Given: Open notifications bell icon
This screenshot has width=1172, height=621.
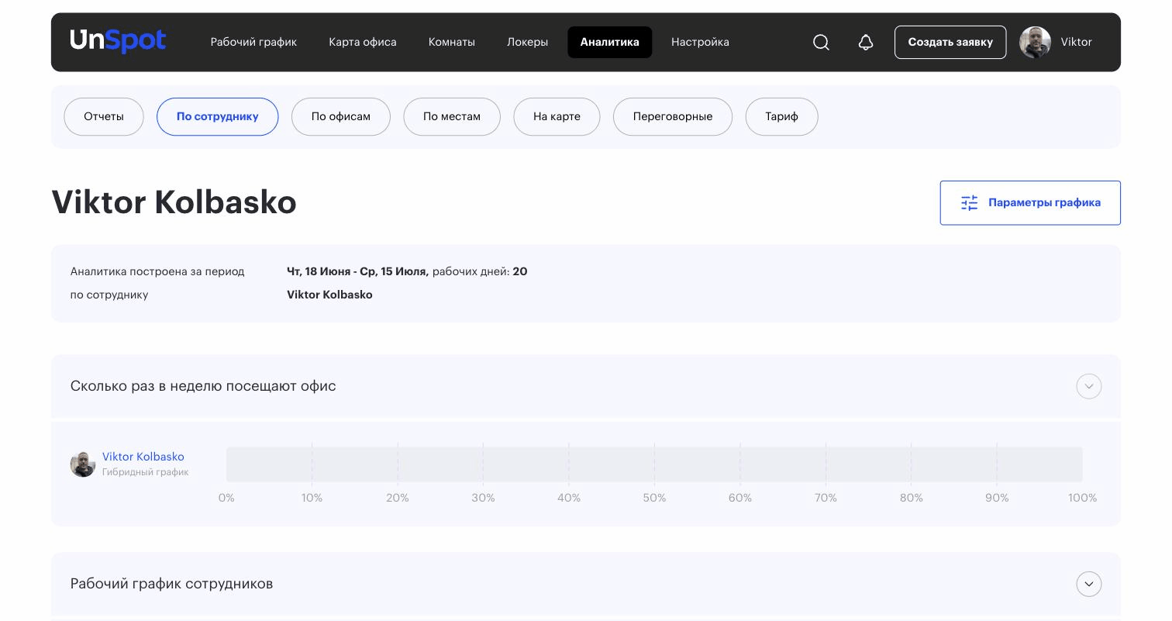Looking at the screenshot, I should [x=866, y=43].
